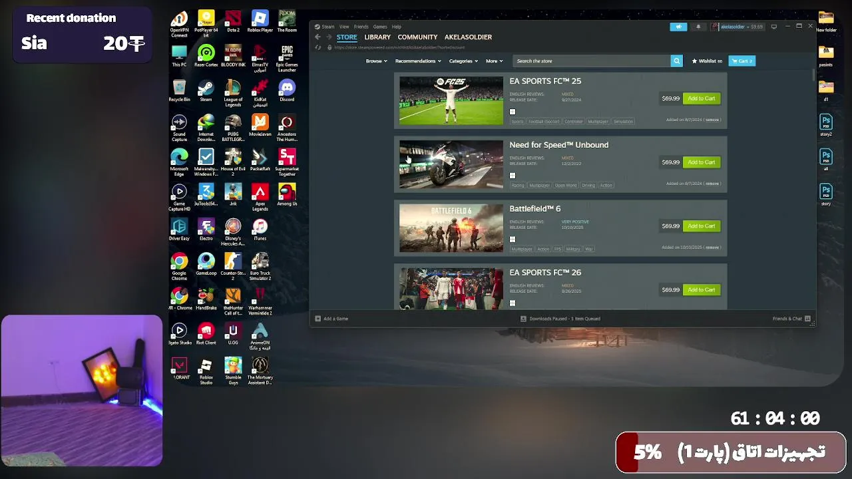
Task: Click the Search the store field
Action: (592, 61)
